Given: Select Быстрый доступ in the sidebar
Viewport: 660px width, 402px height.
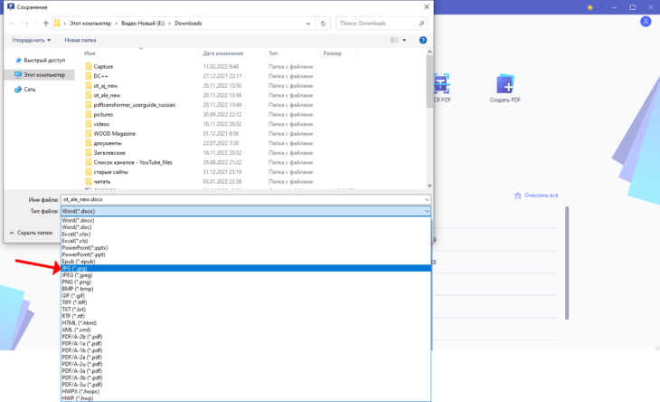Looking at the screenshot, I should (x=43, y=60).
